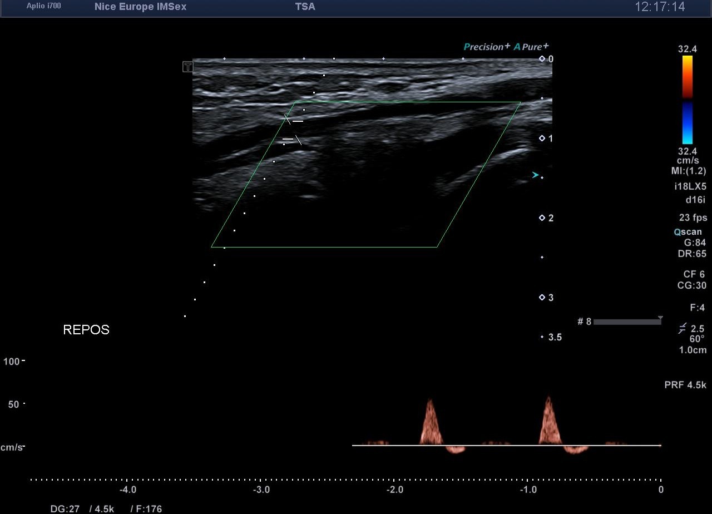Image resolution: width=712 pixels, height=514 pixels.
Task: Click the small triangle above cine bar
Action: pyautogui.click(x=660, y=318)
